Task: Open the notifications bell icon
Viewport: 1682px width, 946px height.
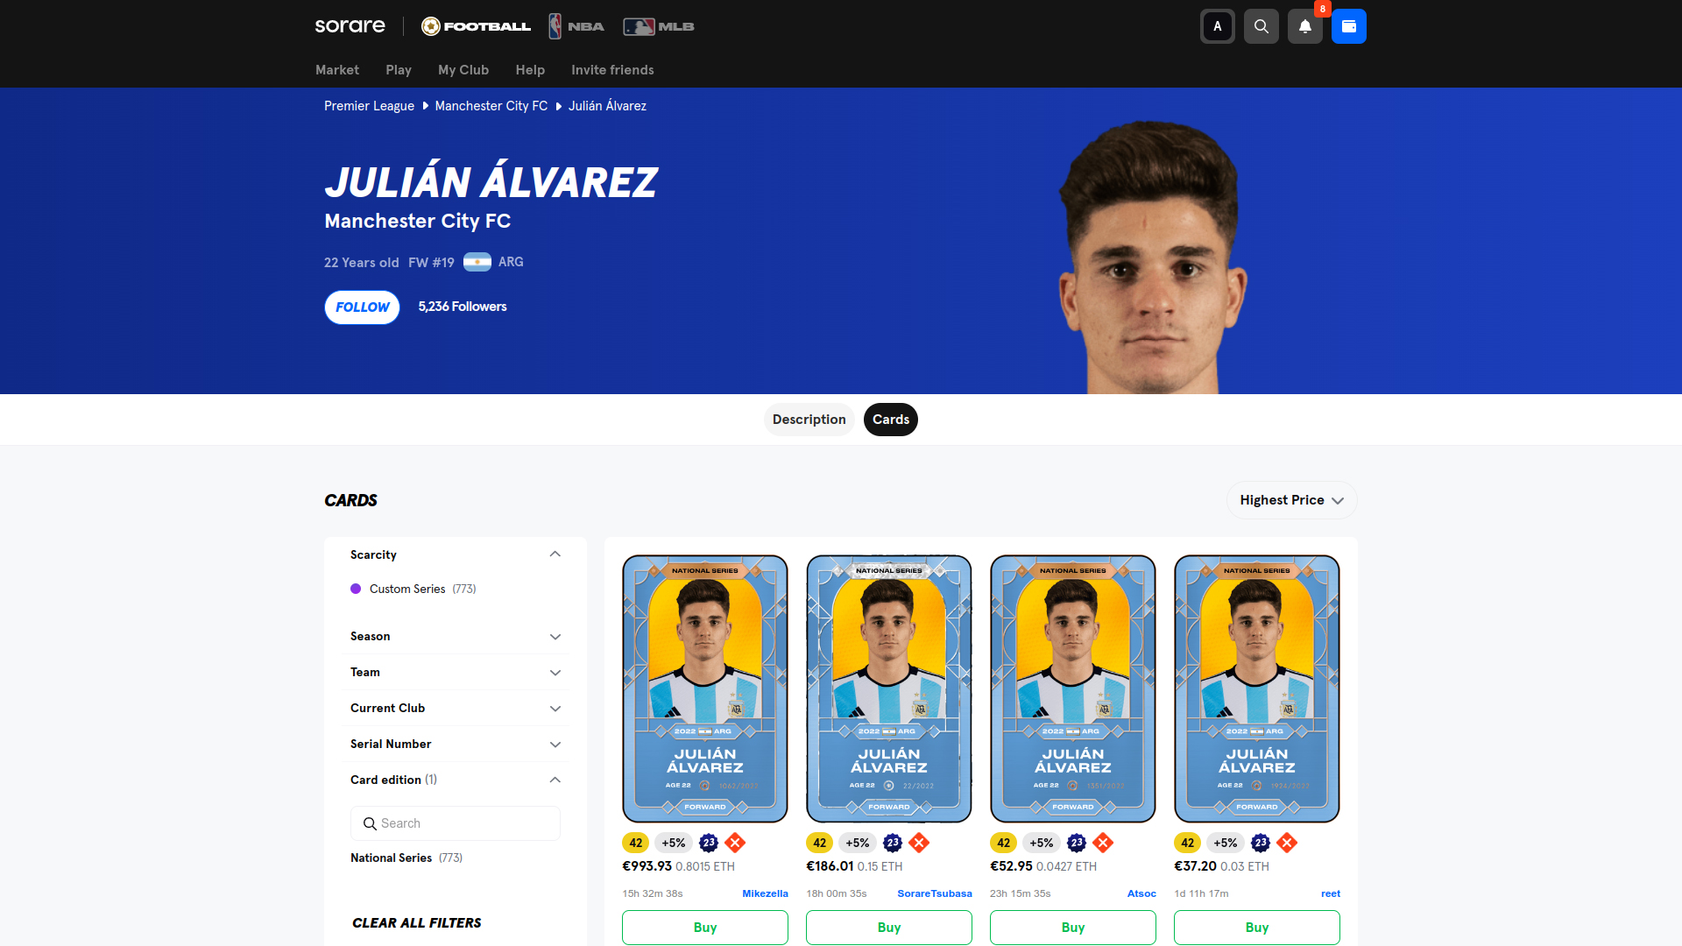Action: (x=1304, y=26)
